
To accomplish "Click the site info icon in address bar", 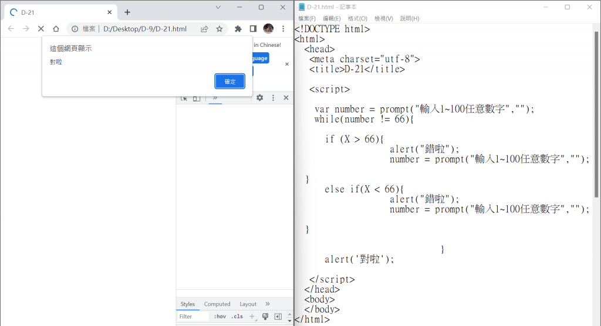I will [75, 29].
